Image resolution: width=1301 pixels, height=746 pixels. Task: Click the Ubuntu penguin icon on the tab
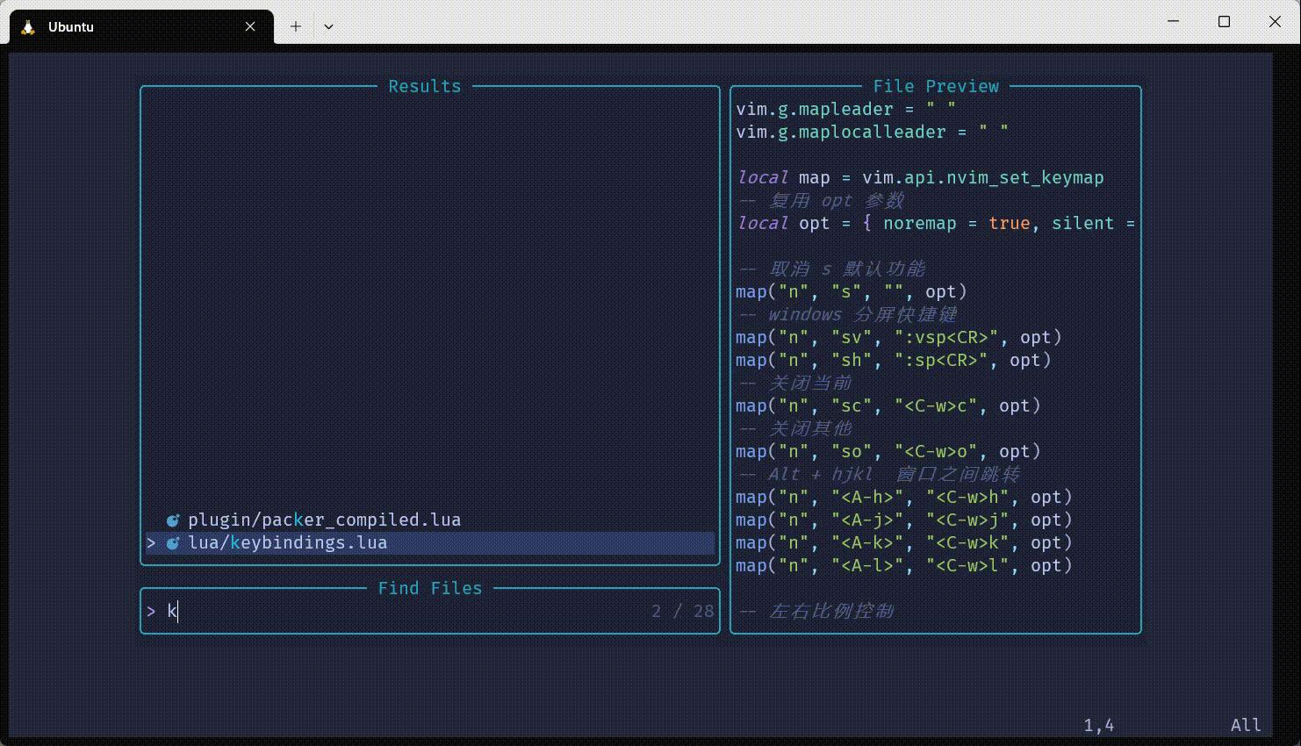tap(29, 26)
